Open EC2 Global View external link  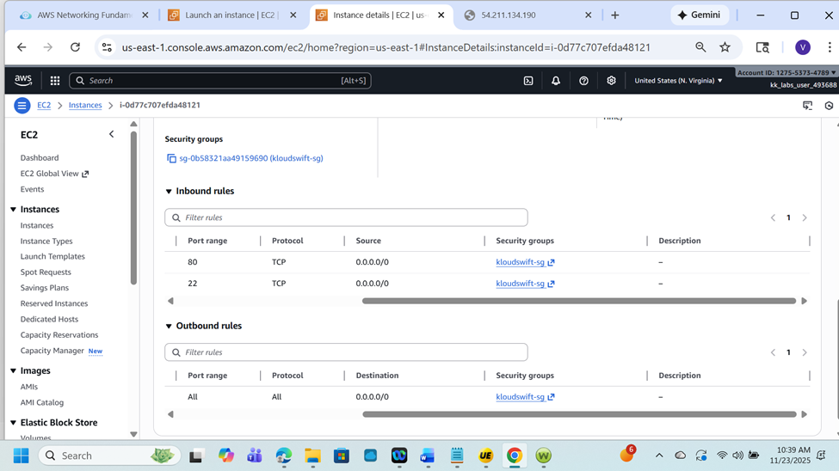pos(54,174)
